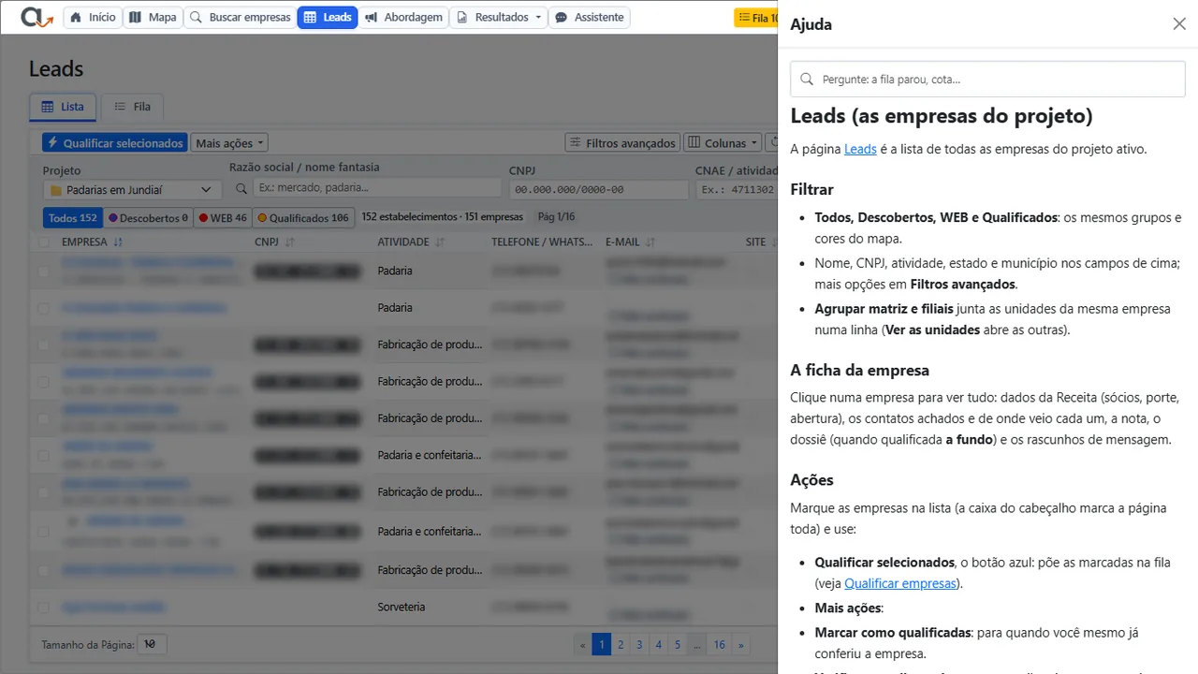The image size is (1198, 674).
Task: Expand the Colunas dropdown
Action: (722, 143)
